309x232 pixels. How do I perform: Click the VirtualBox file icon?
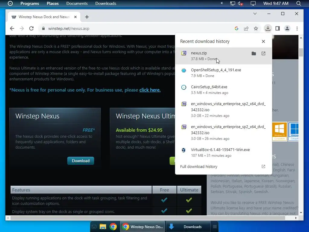click(184, 150)
